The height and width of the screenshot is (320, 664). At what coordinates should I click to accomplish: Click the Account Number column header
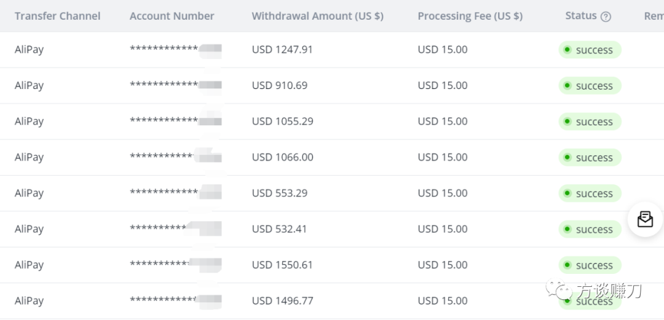coord(172,16)
